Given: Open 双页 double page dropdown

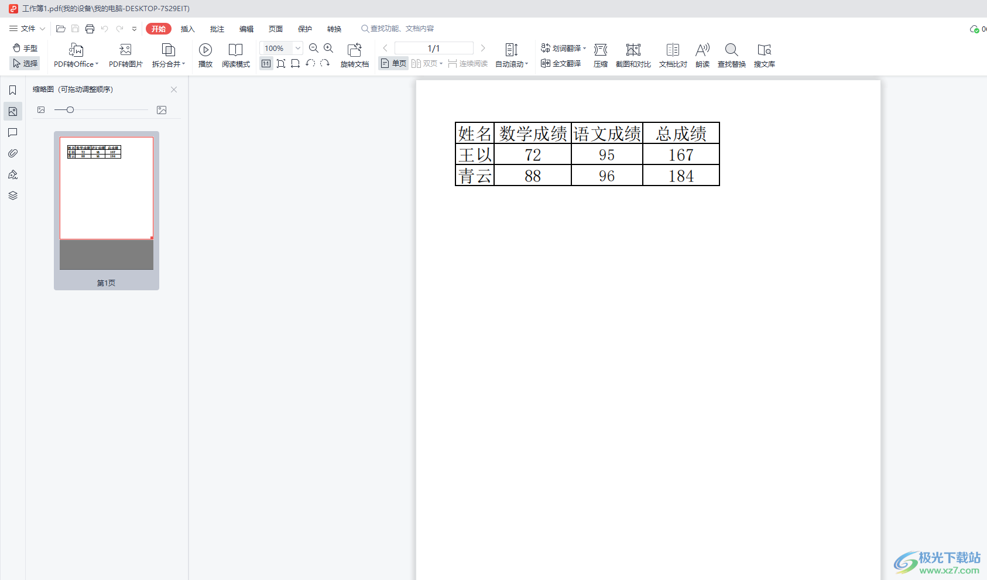Looking at the screenshot, I should point(427,63).
